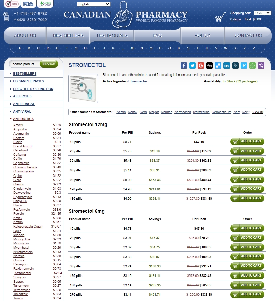Click the search product input field
This screenshot has width=275, height=301.
(x=24, y=64)
